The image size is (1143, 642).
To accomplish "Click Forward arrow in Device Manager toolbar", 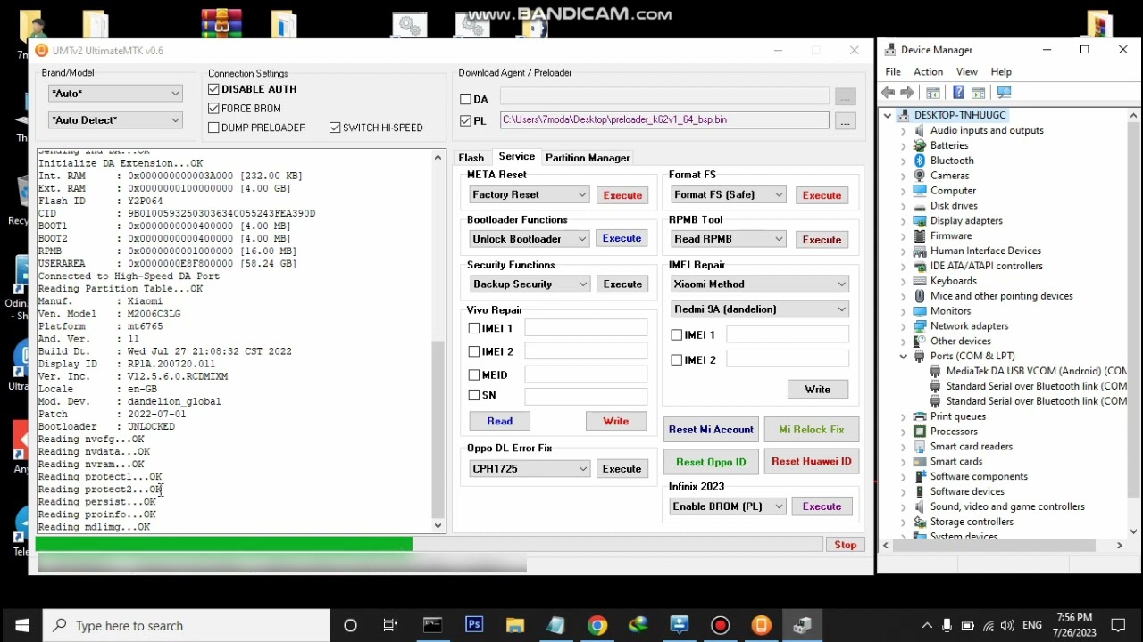I will pos(907,93).
